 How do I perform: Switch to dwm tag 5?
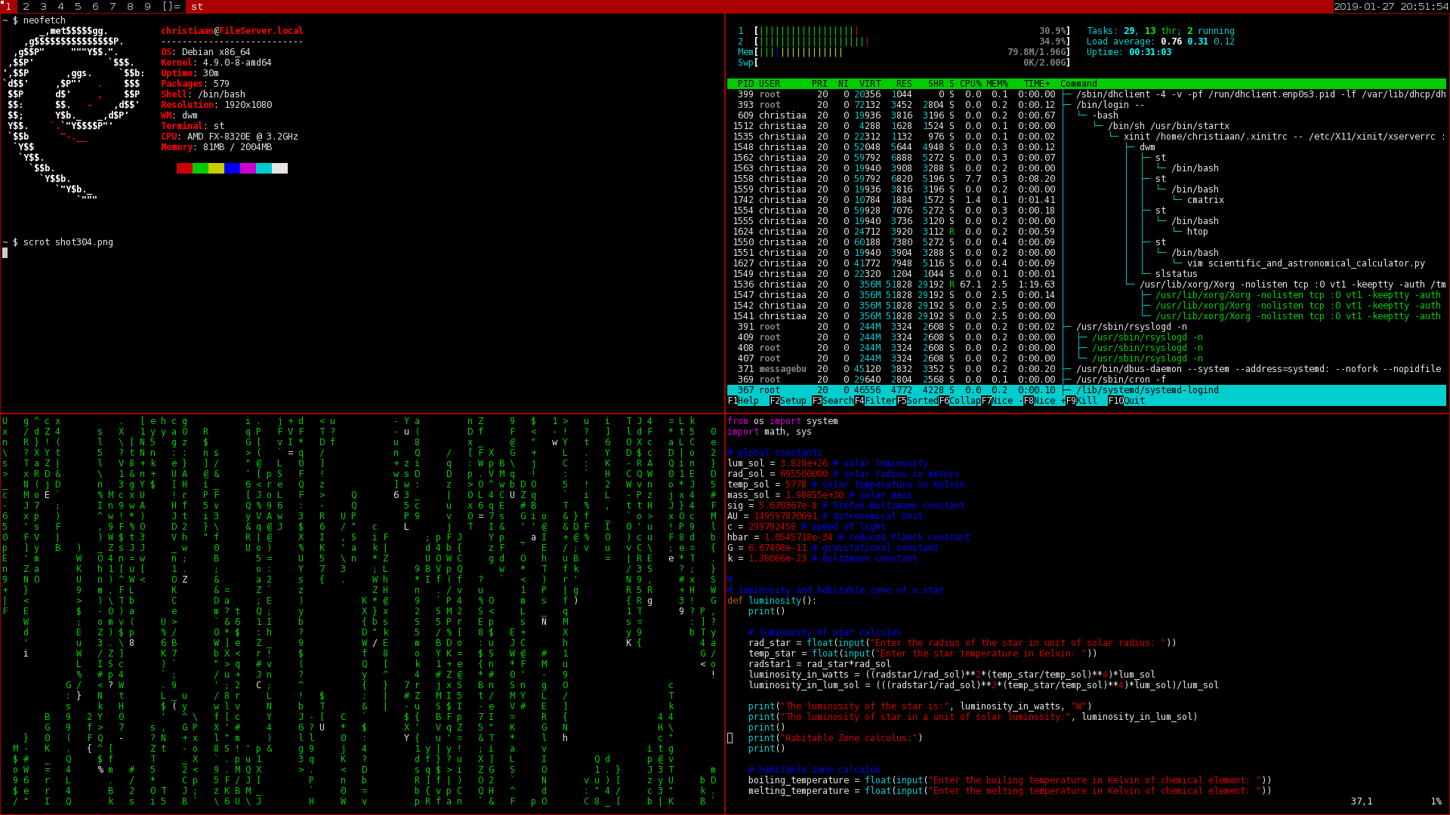point(78,6)
